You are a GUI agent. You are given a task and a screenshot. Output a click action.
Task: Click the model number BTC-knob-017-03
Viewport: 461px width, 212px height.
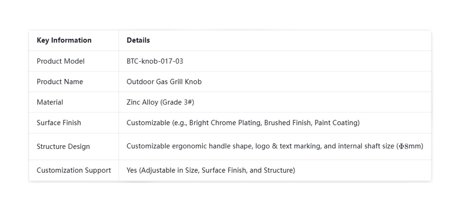155,61
